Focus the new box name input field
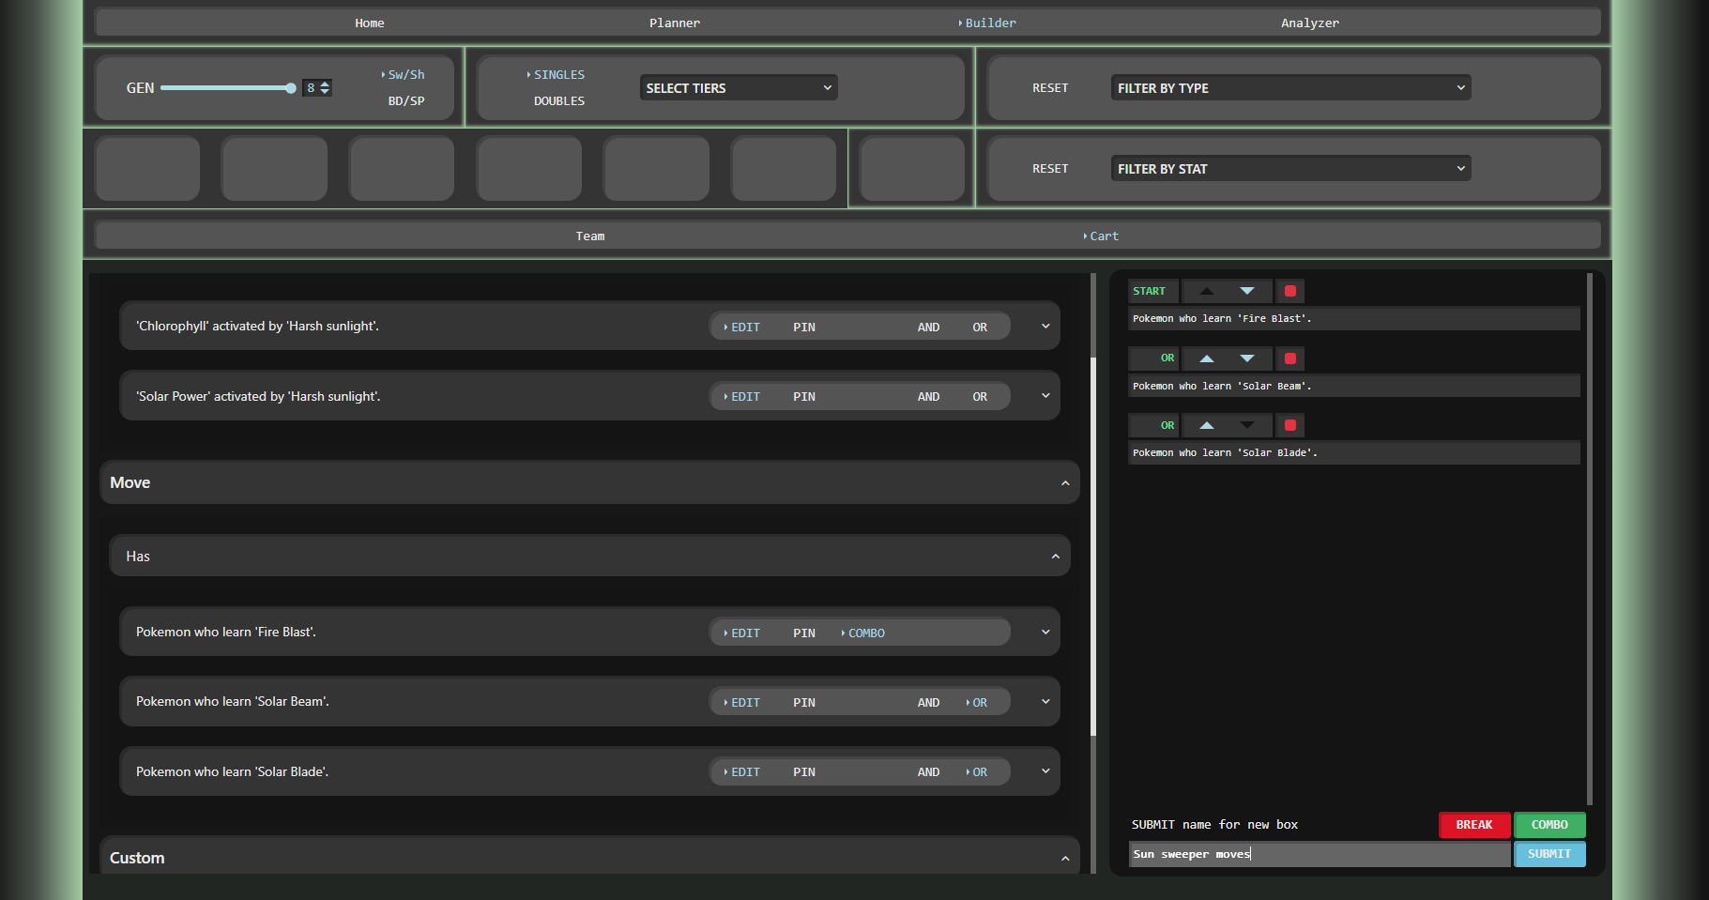 click(x=1319, y=854)
